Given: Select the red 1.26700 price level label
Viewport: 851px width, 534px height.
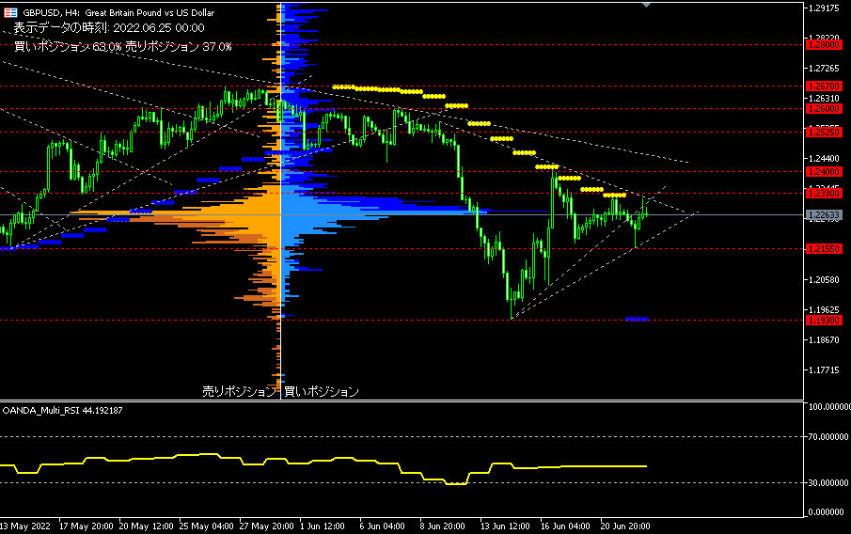Looking at the screenshot, I should click(824, 86).
